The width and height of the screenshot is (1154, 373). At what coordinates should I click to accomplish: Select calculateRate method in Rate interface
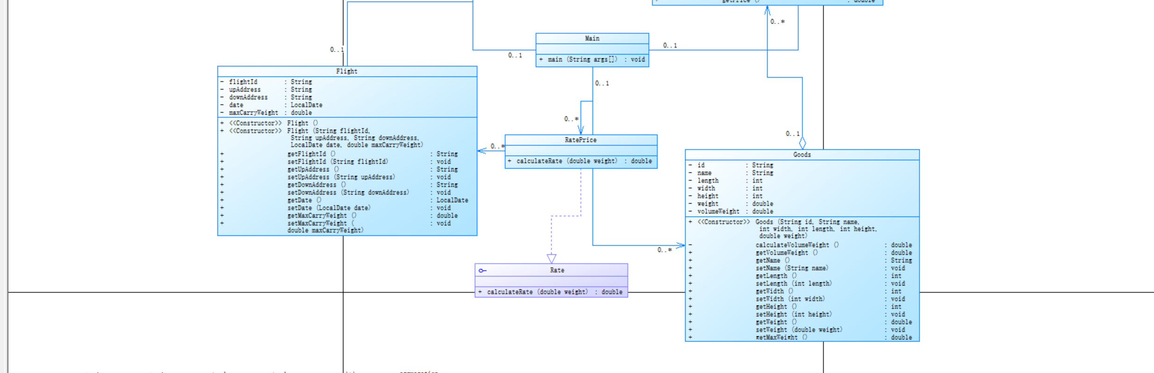pos(551,292)
